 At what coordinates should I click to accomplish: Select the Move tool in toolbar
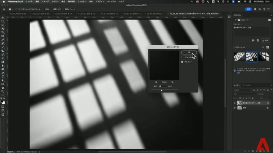[x=3, y=17]
